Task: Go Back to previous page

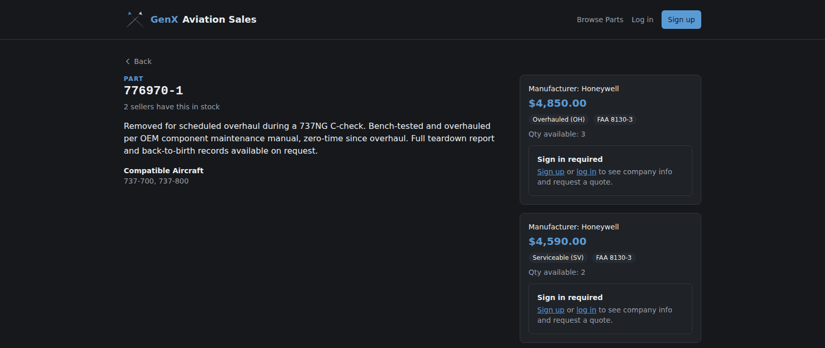Action: click(138, 61)
